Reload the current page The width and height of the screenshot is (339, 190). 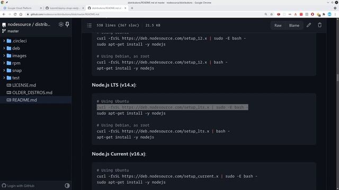(x=15, y=14)
